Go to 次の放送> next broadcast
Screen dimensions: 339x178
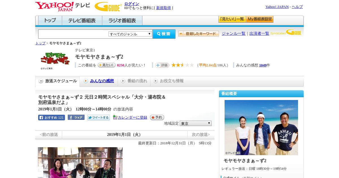201,135
